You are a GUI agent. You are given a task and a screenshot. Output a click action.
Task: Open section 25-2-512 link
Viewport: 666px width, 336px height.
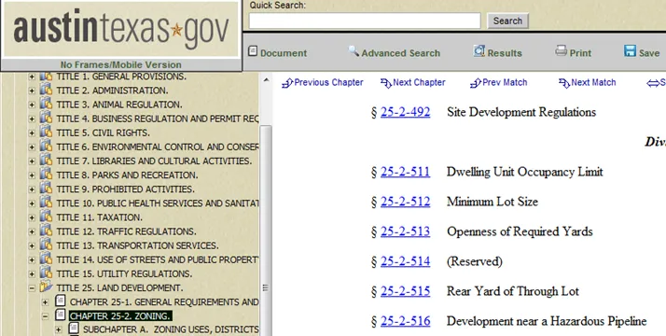pyautogui.click(x=405, y=202)
